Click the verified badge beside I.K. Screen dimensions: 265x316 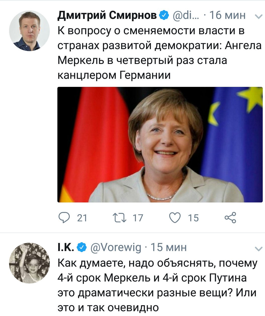click(81, 247)
